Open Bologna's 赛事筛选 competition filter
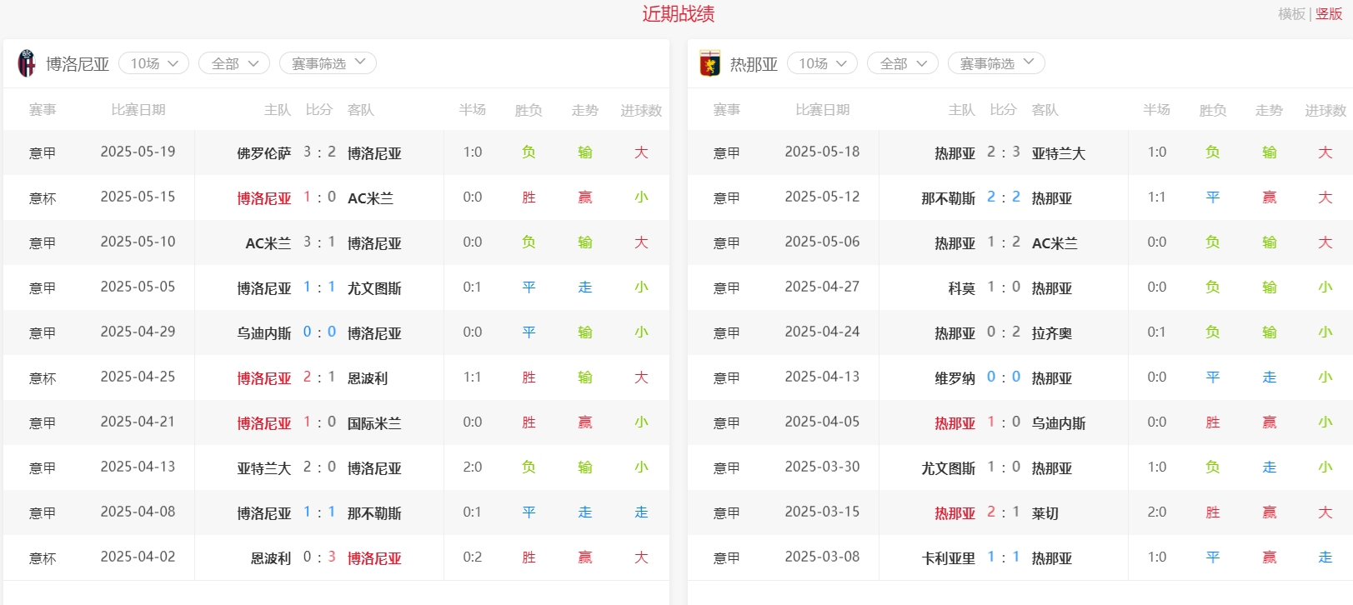This screenshot has width=1353, height=605. coord(328,63)
